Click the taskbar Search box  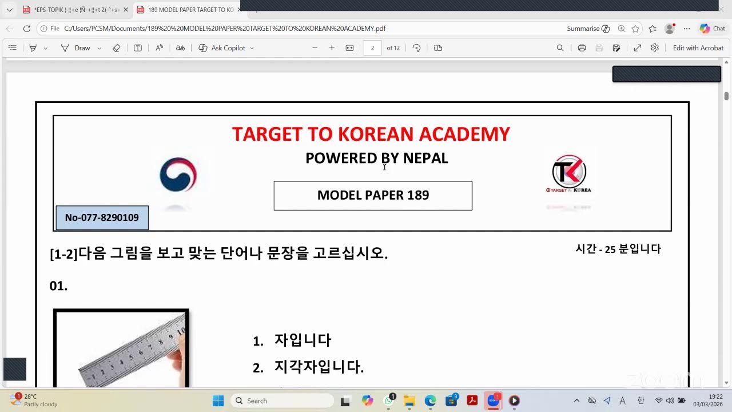pyautogui.click(x=282, y=401)
